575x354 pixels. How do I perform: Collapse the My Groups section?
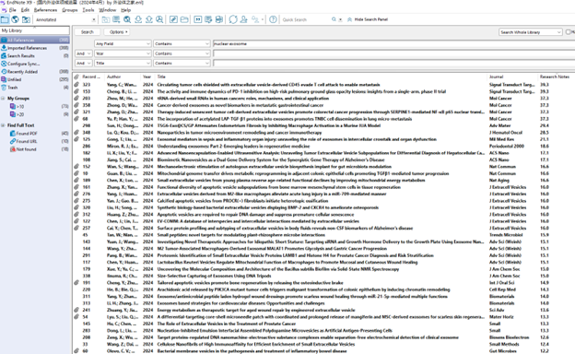(x=3, y=99)
